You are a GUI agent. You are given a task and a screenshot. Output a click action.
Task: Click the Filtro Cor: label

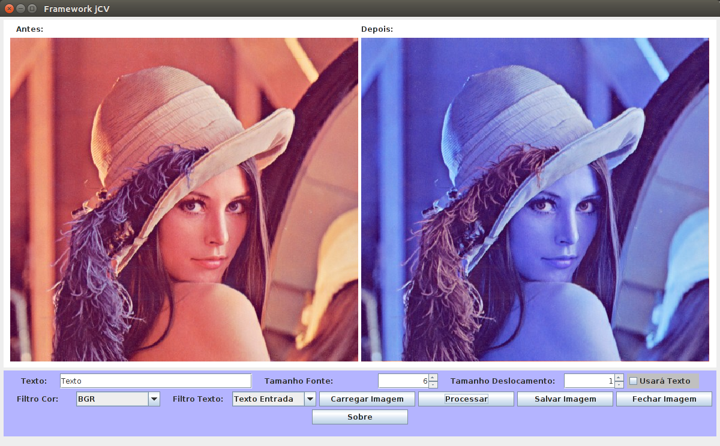[x=38, y=399]
